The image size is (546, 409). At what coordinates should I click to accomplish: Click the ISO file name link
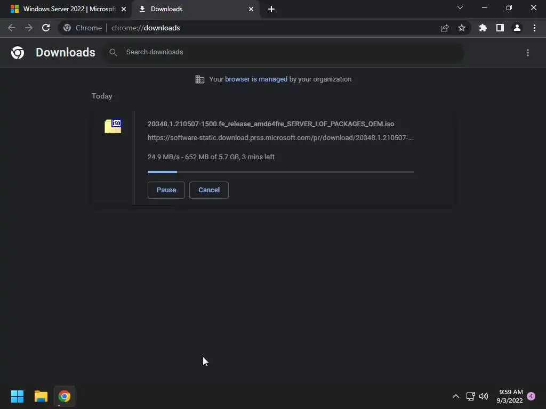[271, 124]
